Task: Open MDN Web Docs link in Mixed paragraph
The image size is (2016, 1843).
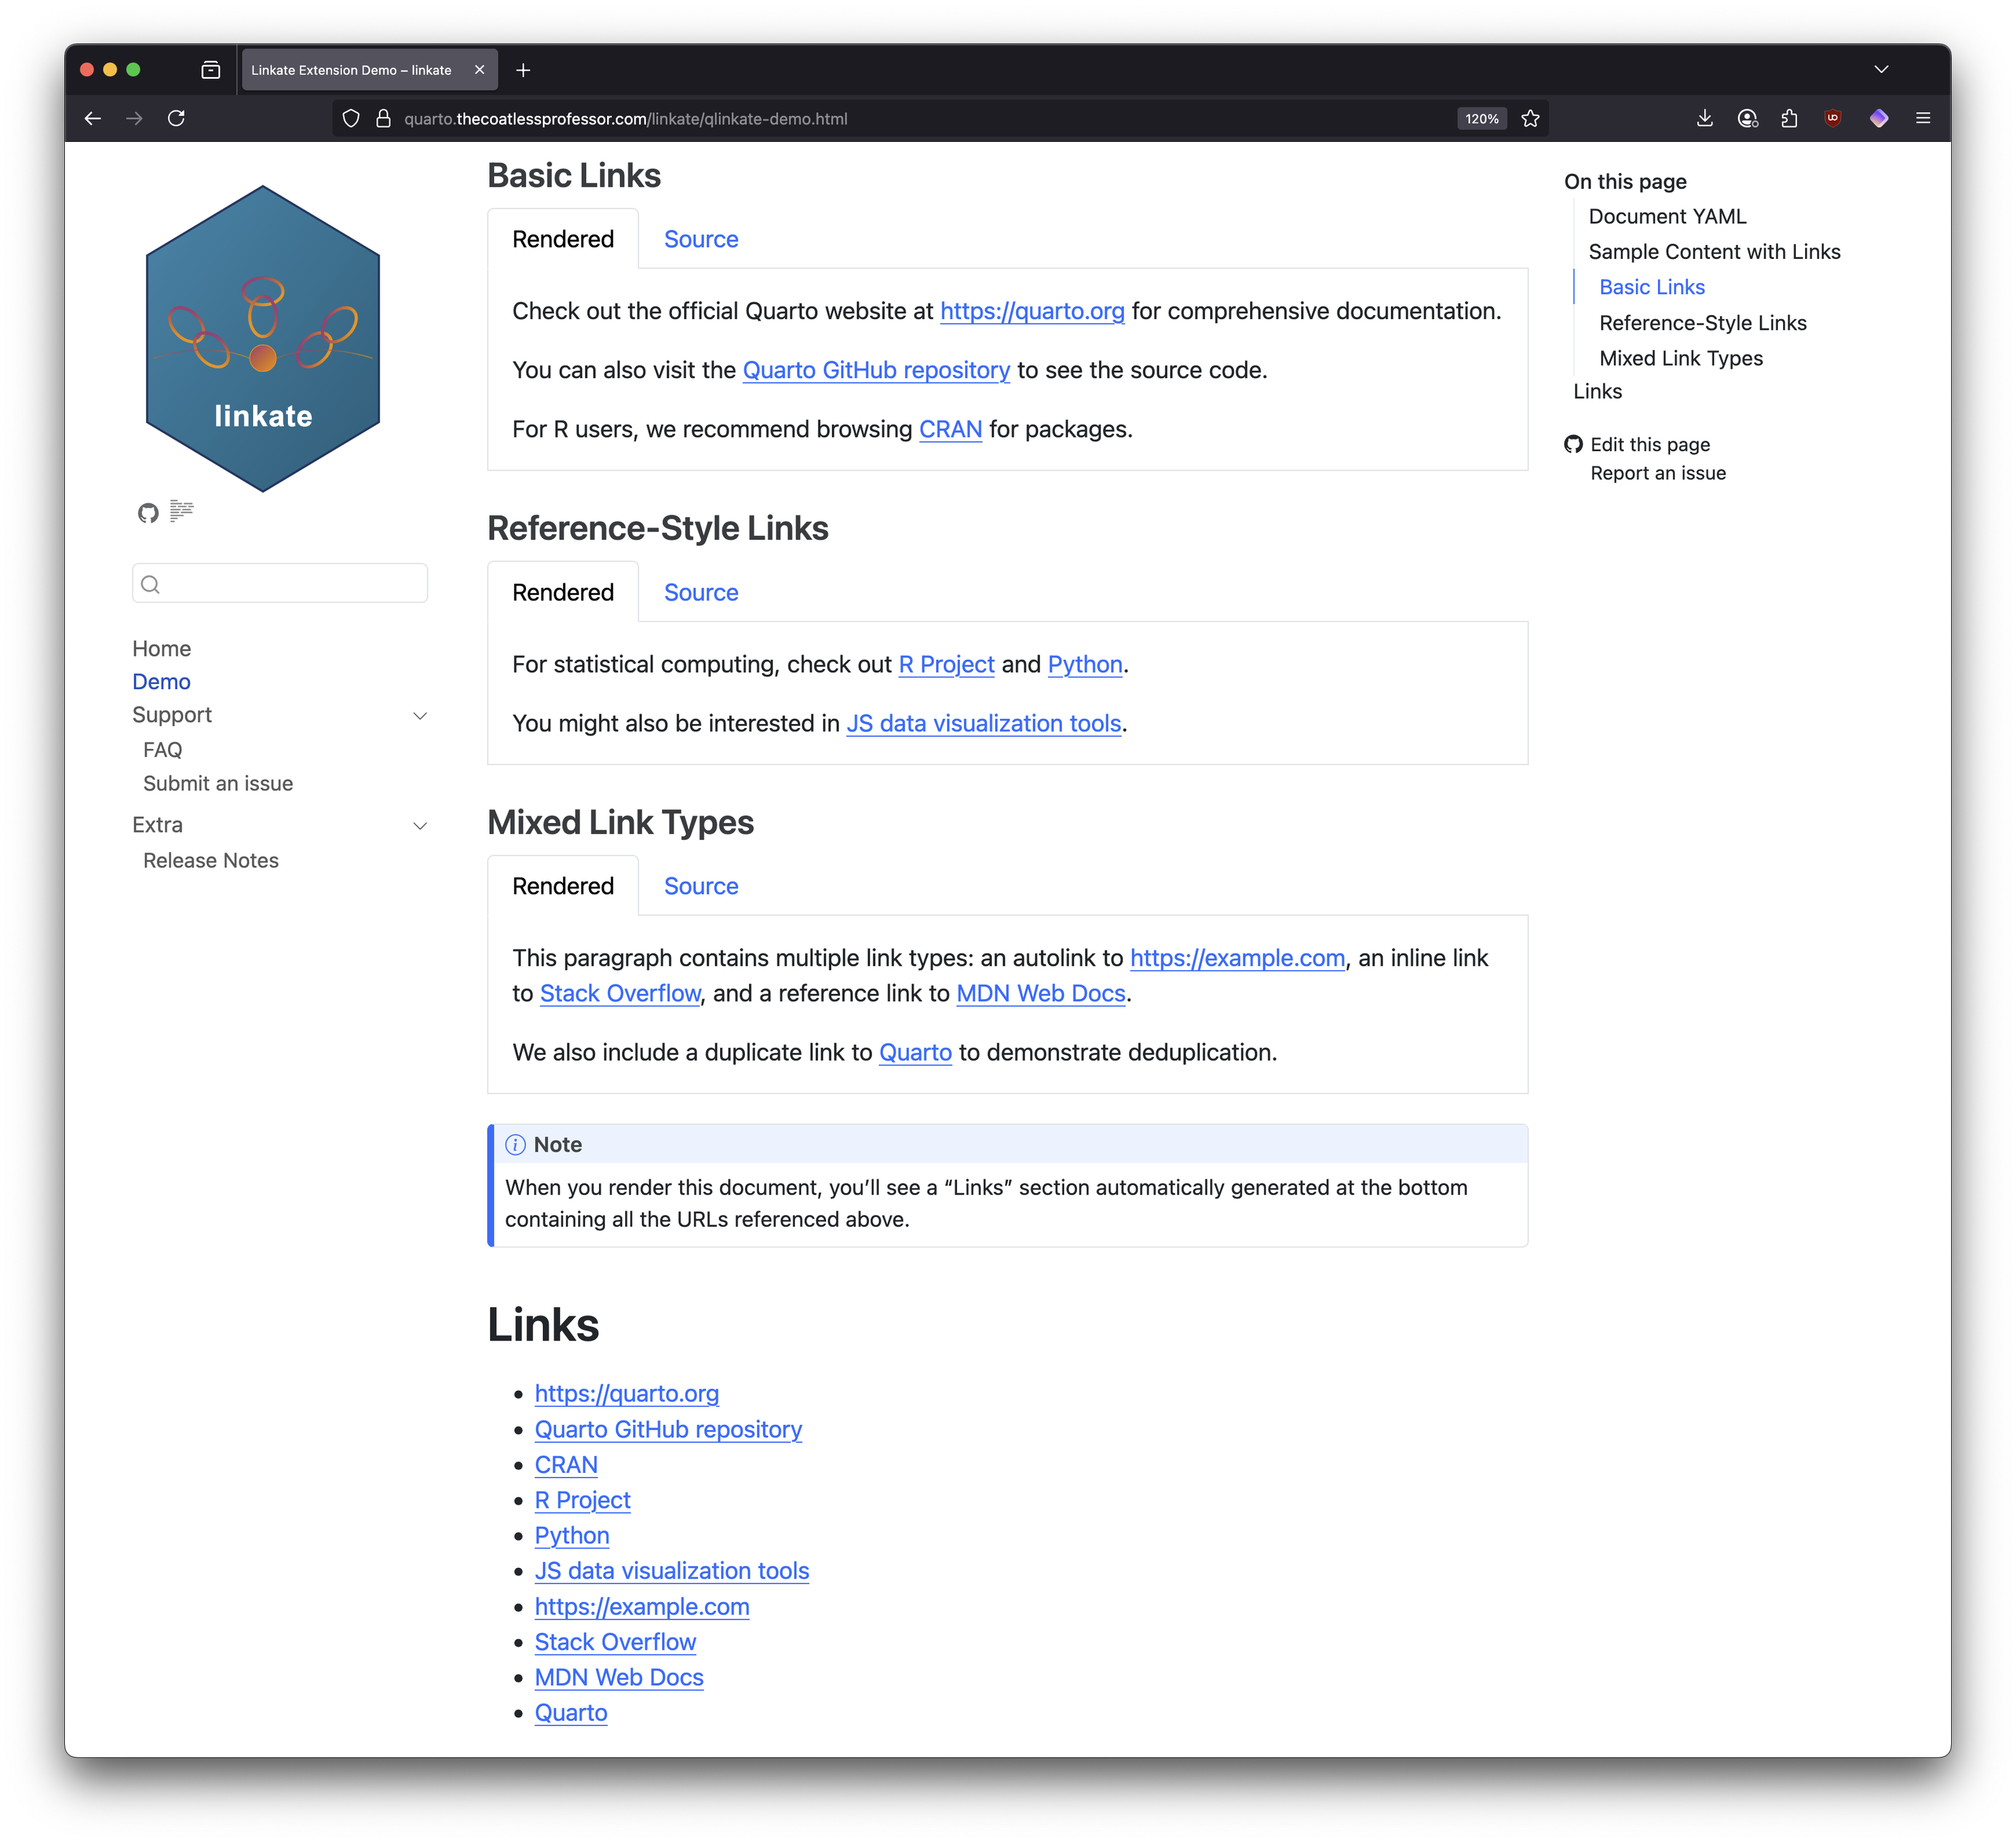Action: tap(1041, 993)
